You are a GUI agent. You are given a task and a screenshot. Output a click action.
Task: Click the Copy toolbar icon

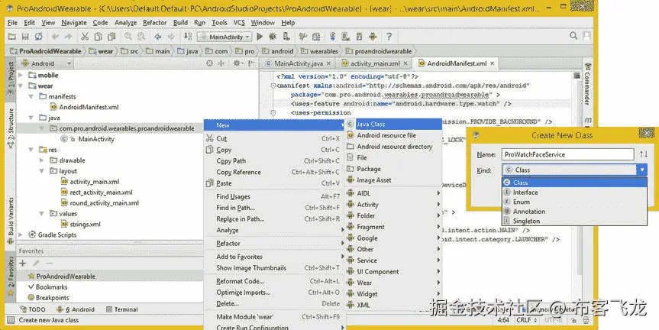click(x=98, y=37)
